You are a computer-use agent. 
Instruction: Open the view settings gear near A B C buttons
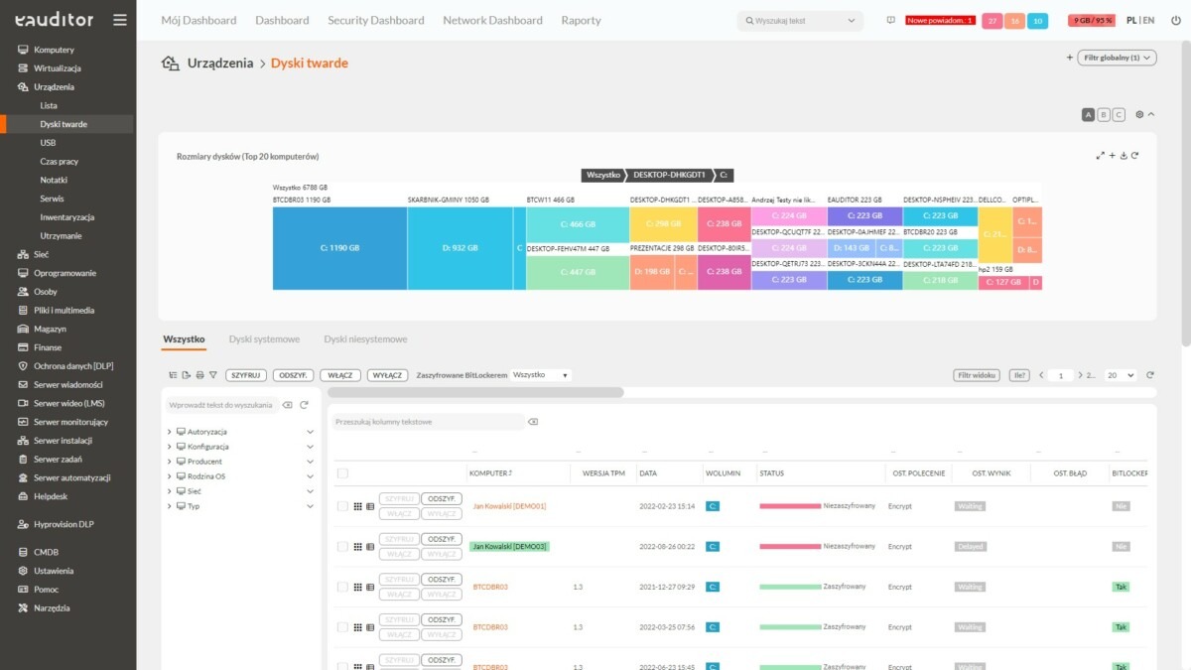1138,114
